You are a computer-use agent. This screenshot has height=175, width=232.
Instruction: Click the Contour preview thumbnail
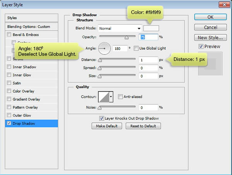click(x=104, y=97)
